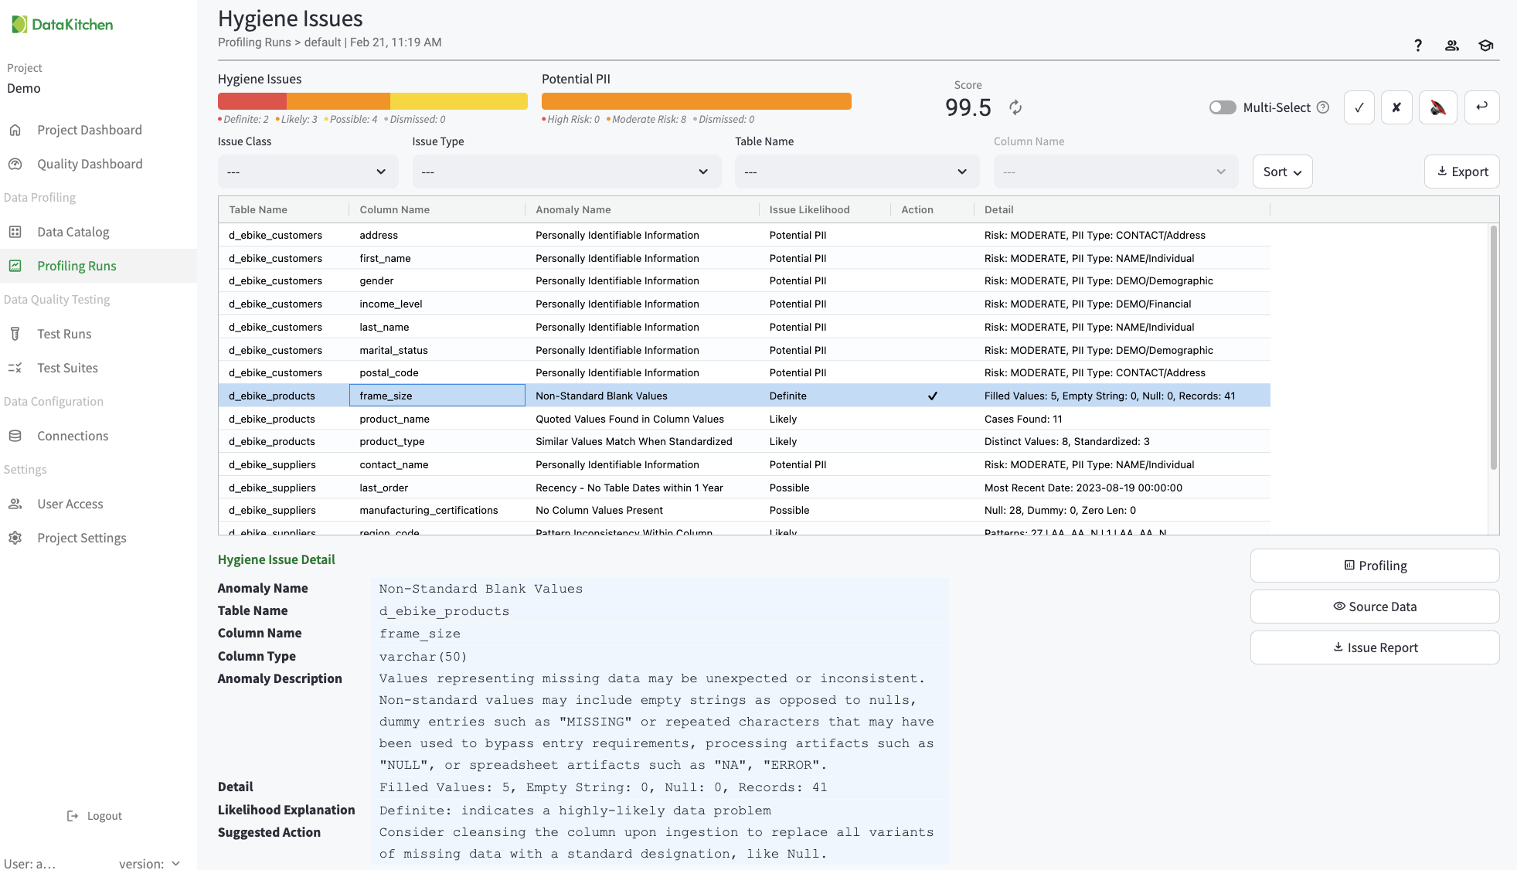Screen dimensions: 1517x870
Task: Click the people icon in header
Action: click(x=1452, y=46)
